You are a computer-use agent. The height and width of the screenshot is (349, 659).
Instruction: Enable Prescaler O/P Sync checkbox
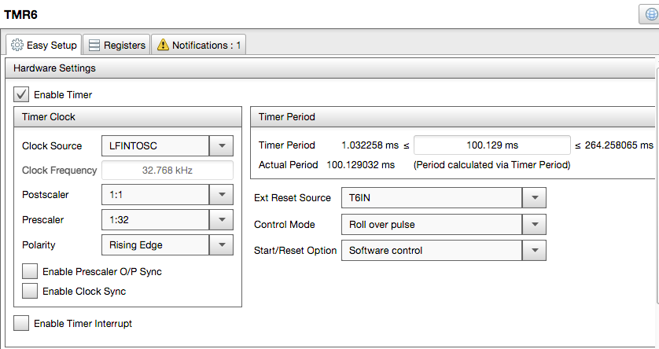click(30, 271)
